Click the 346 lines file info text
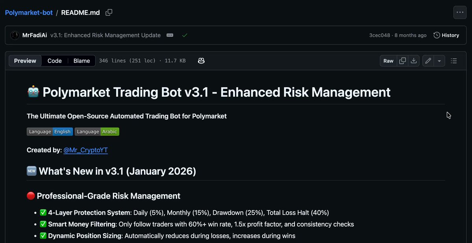 point(143,61)
